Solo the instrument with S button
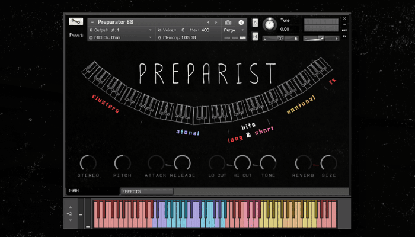 click(255, 23)
